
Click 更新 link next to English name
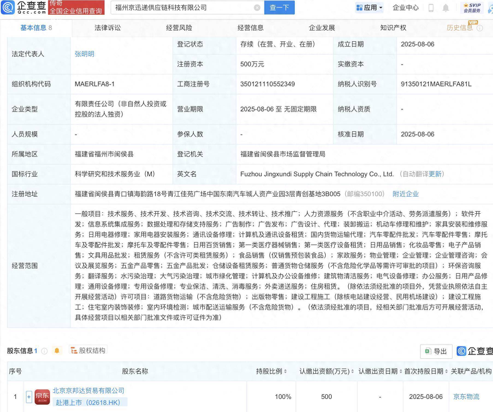pos(435,174)
